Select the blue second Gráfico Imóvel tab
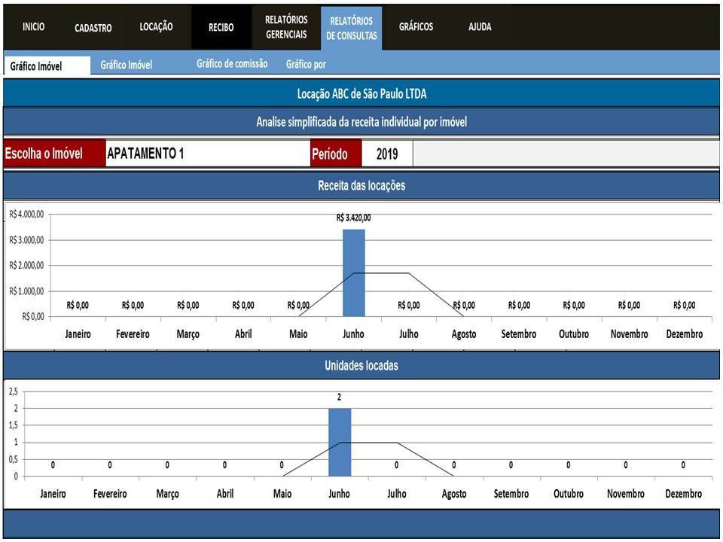 [127, 65]
